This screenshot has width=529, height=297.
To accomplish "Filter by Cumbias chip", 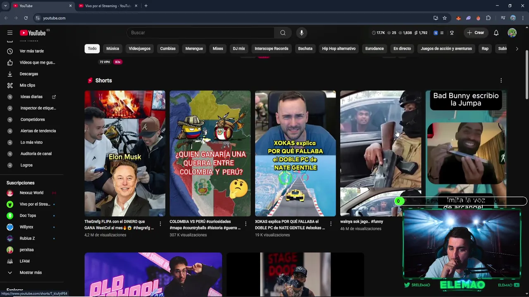I will [x=168, y=49].
